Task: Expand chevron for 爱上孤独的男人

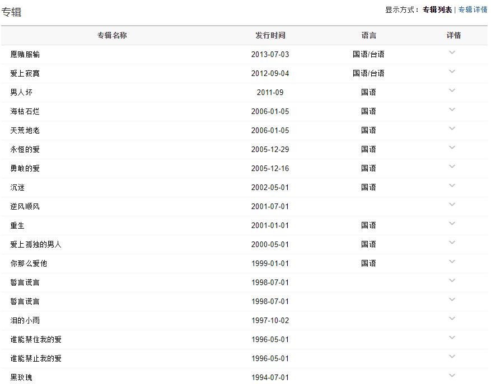Action: point(452,243)
